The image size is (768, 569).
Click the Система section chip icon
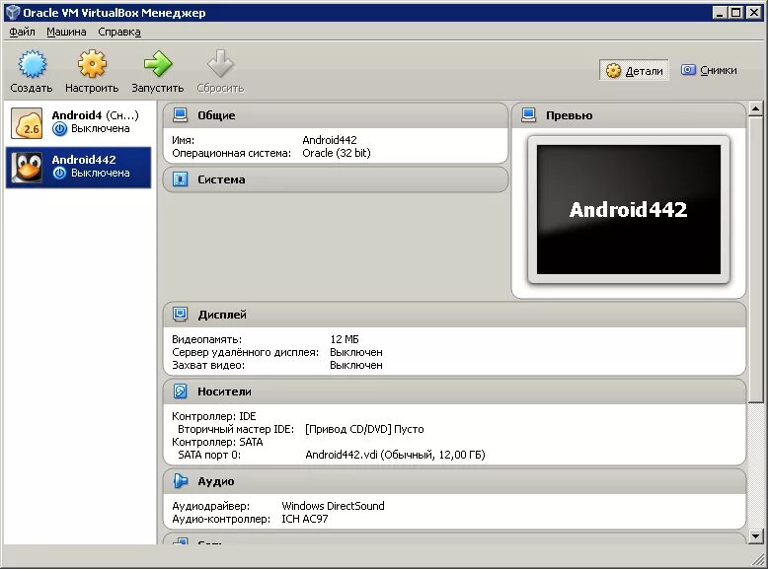(x=181, y=179)
